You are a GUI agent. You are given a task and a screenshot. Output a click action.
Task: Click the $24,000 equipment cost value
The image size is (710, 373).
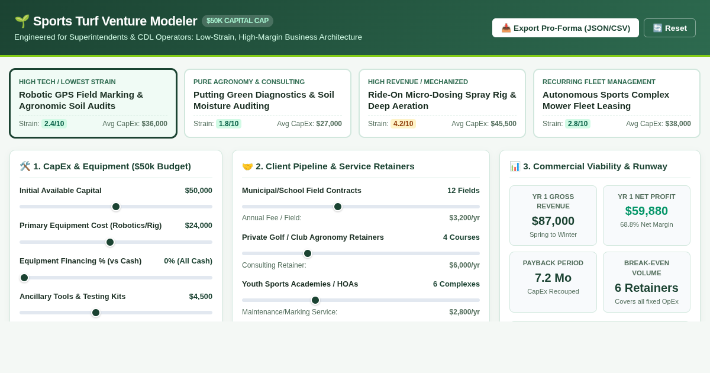tap(199, 226)
